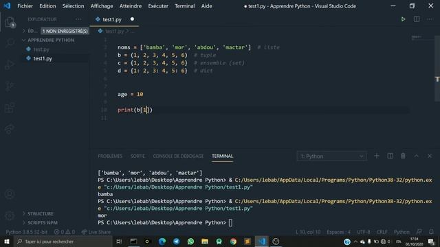Viewport: 440px width, 247px height.
Task: Open editor More Actions ellipsis
Action: pos(430,19)
